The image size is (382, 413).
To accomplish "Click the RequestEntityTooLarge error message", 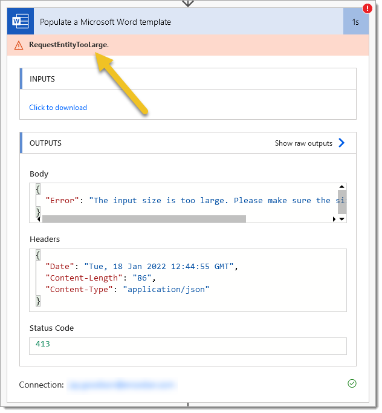I will coord(69,45).
